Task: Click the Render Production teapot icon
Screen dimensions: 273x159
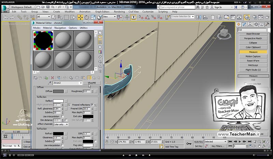Action: [x=267, y=17]
